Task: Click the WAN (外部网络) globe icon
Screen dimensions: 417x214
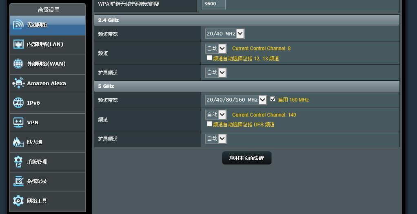Action: click(18, 64)
